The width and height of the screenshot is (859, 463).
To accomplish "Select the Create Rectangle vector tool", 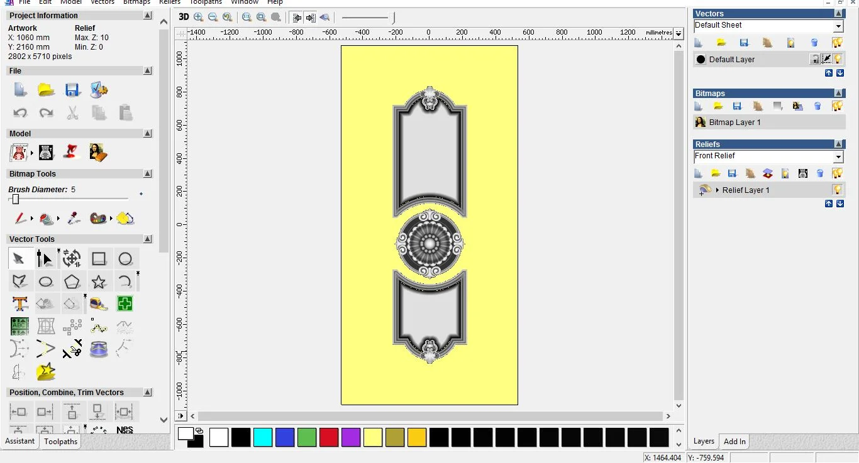I will tap(99, 259).
